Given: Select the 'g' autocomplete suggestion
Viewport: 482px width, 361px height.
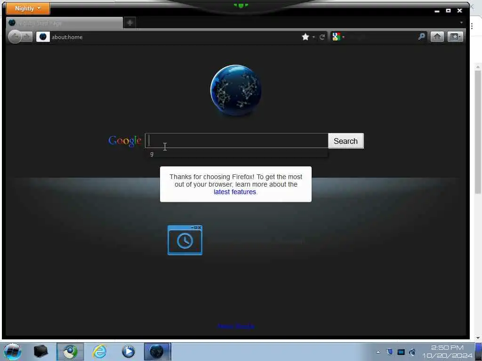Looking at the screenshot, I should point(236,154).
